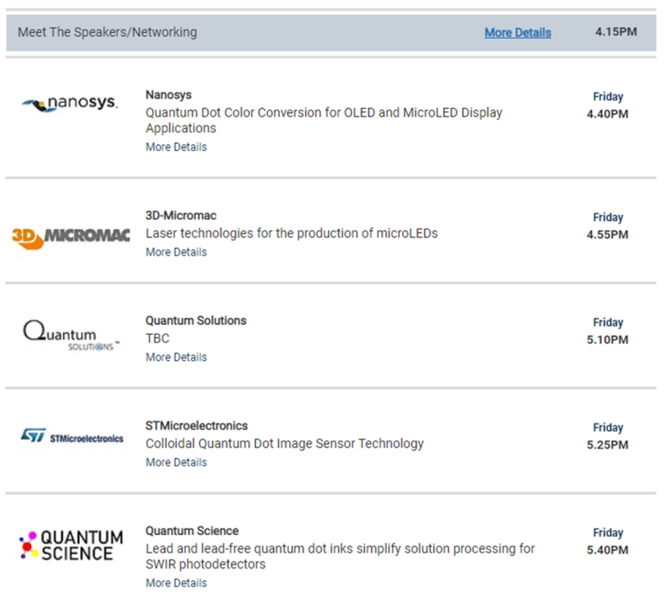Expand More Details under Quantum Solutions
The height and width of the screenshot is (607, 670).
(x=176, y=358)
